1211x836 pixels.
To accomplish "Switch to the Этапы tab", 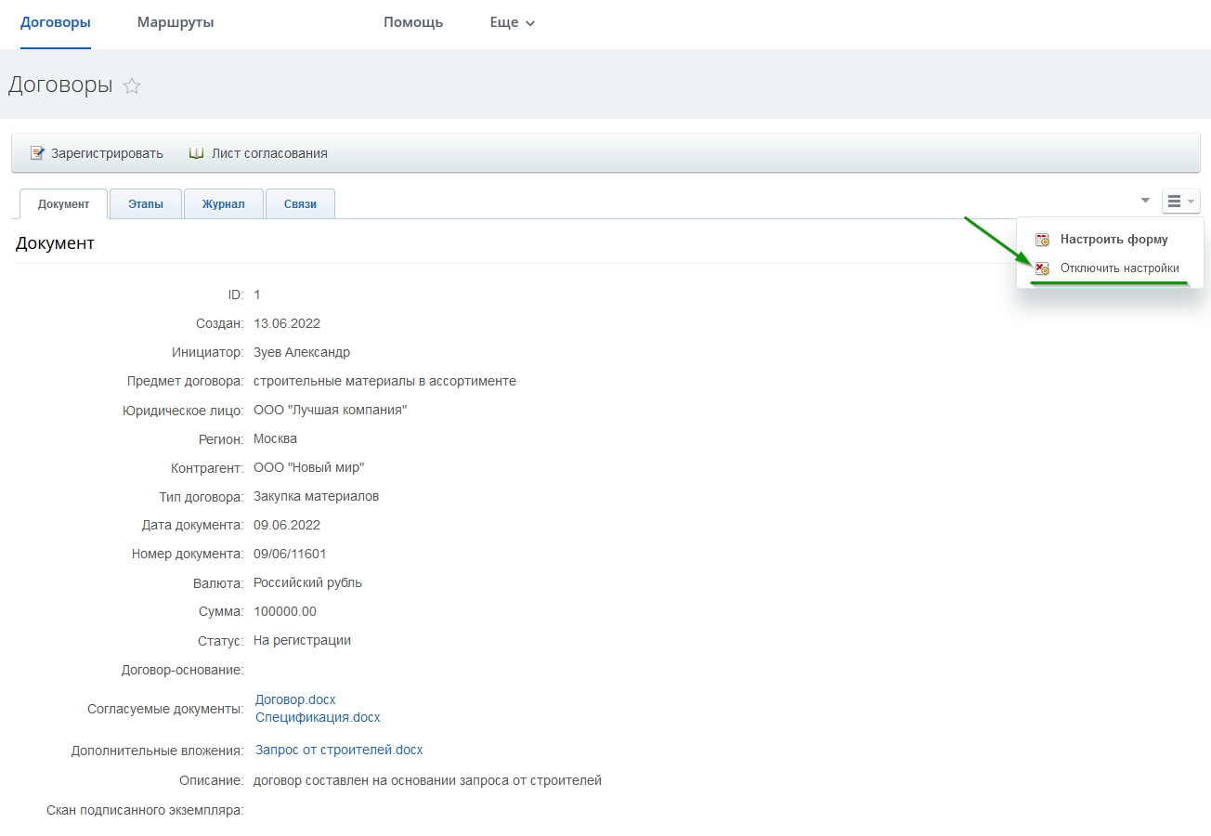I will (146, 204).
